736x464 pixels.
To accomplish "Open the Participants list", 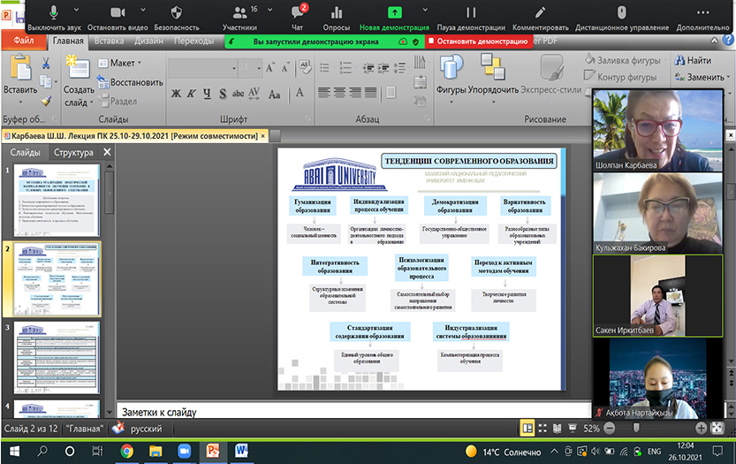I will click(x=239, y=13).
